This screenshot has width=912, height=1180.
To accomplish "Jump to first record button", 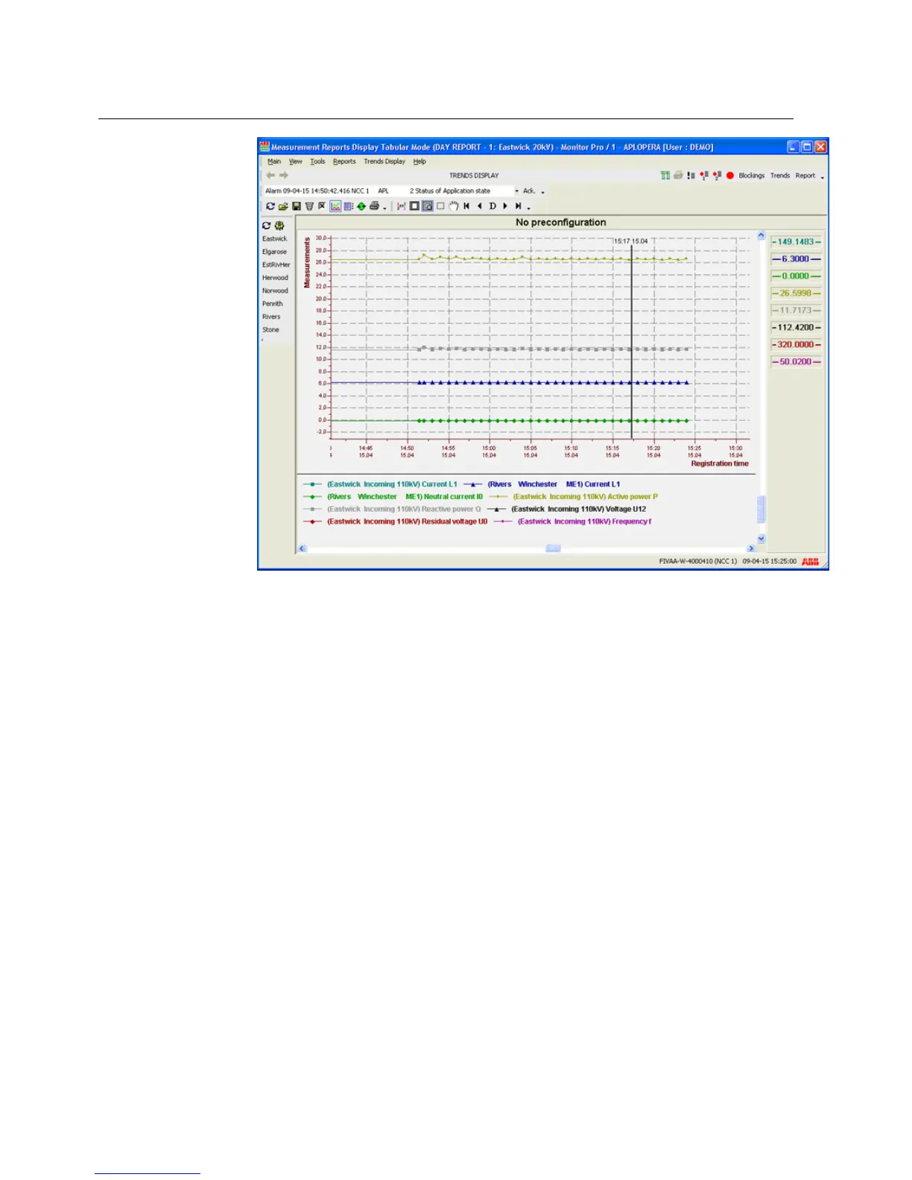I will coord(466,206).
